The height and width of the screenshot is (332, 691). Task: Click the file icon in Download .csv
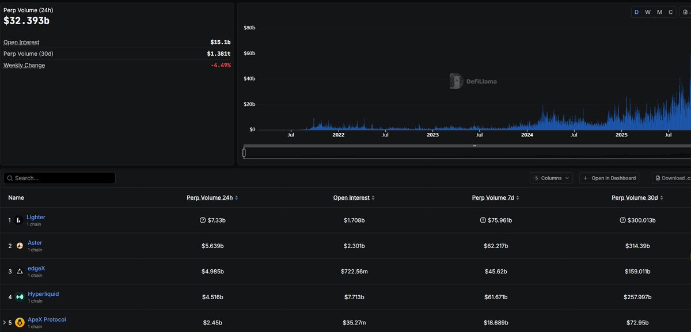pos(658,178)
